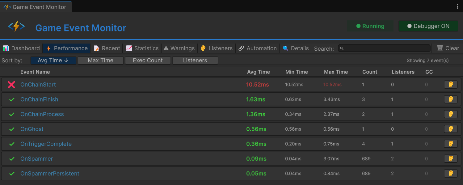Click the red error mark beside OnChainStart
The width and height of the screenshot is (463, 185).
11,84
